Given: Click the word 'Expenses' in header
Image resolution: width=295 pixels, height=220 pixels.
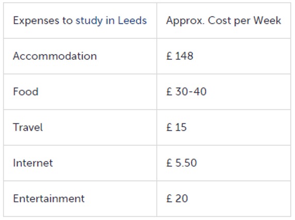Looking at the screenshot, I should (36, 21).
